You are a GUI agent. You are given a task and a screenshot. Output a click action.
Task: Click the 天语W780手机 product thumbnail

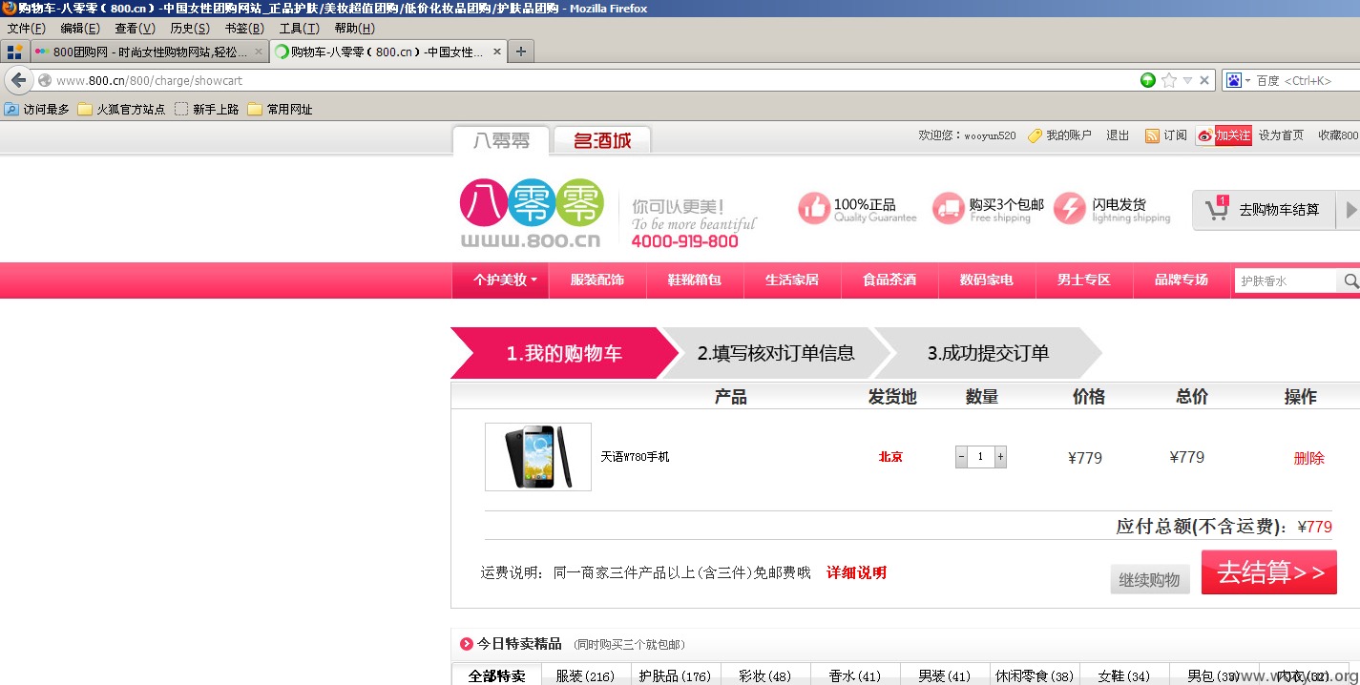538,457
